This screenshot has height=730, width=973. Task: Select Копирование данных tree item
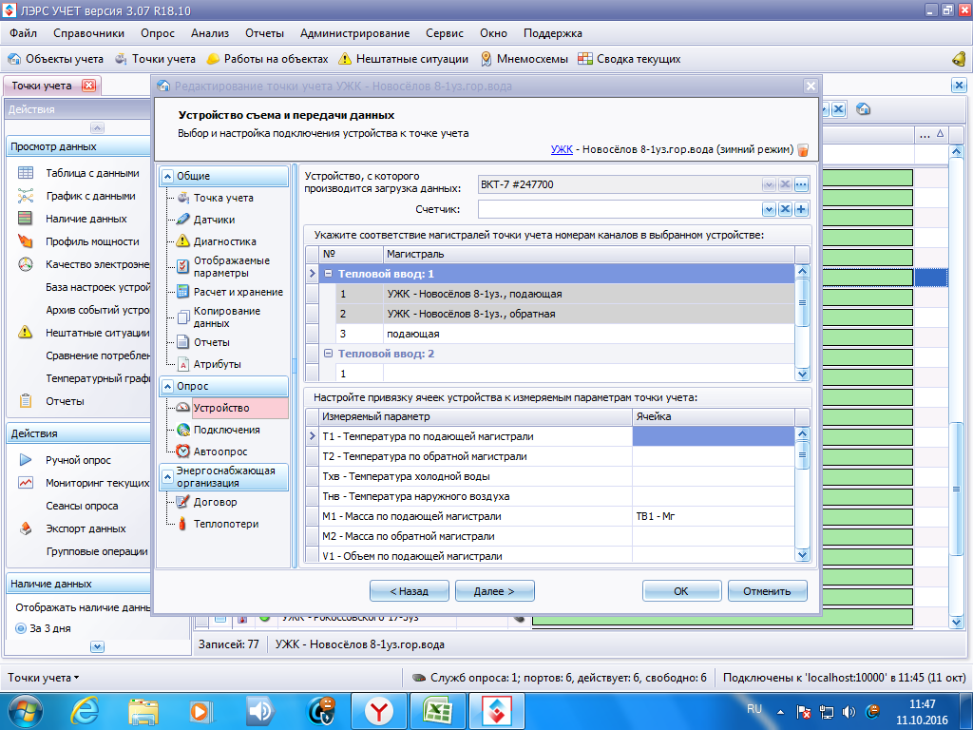coord(226,317)
